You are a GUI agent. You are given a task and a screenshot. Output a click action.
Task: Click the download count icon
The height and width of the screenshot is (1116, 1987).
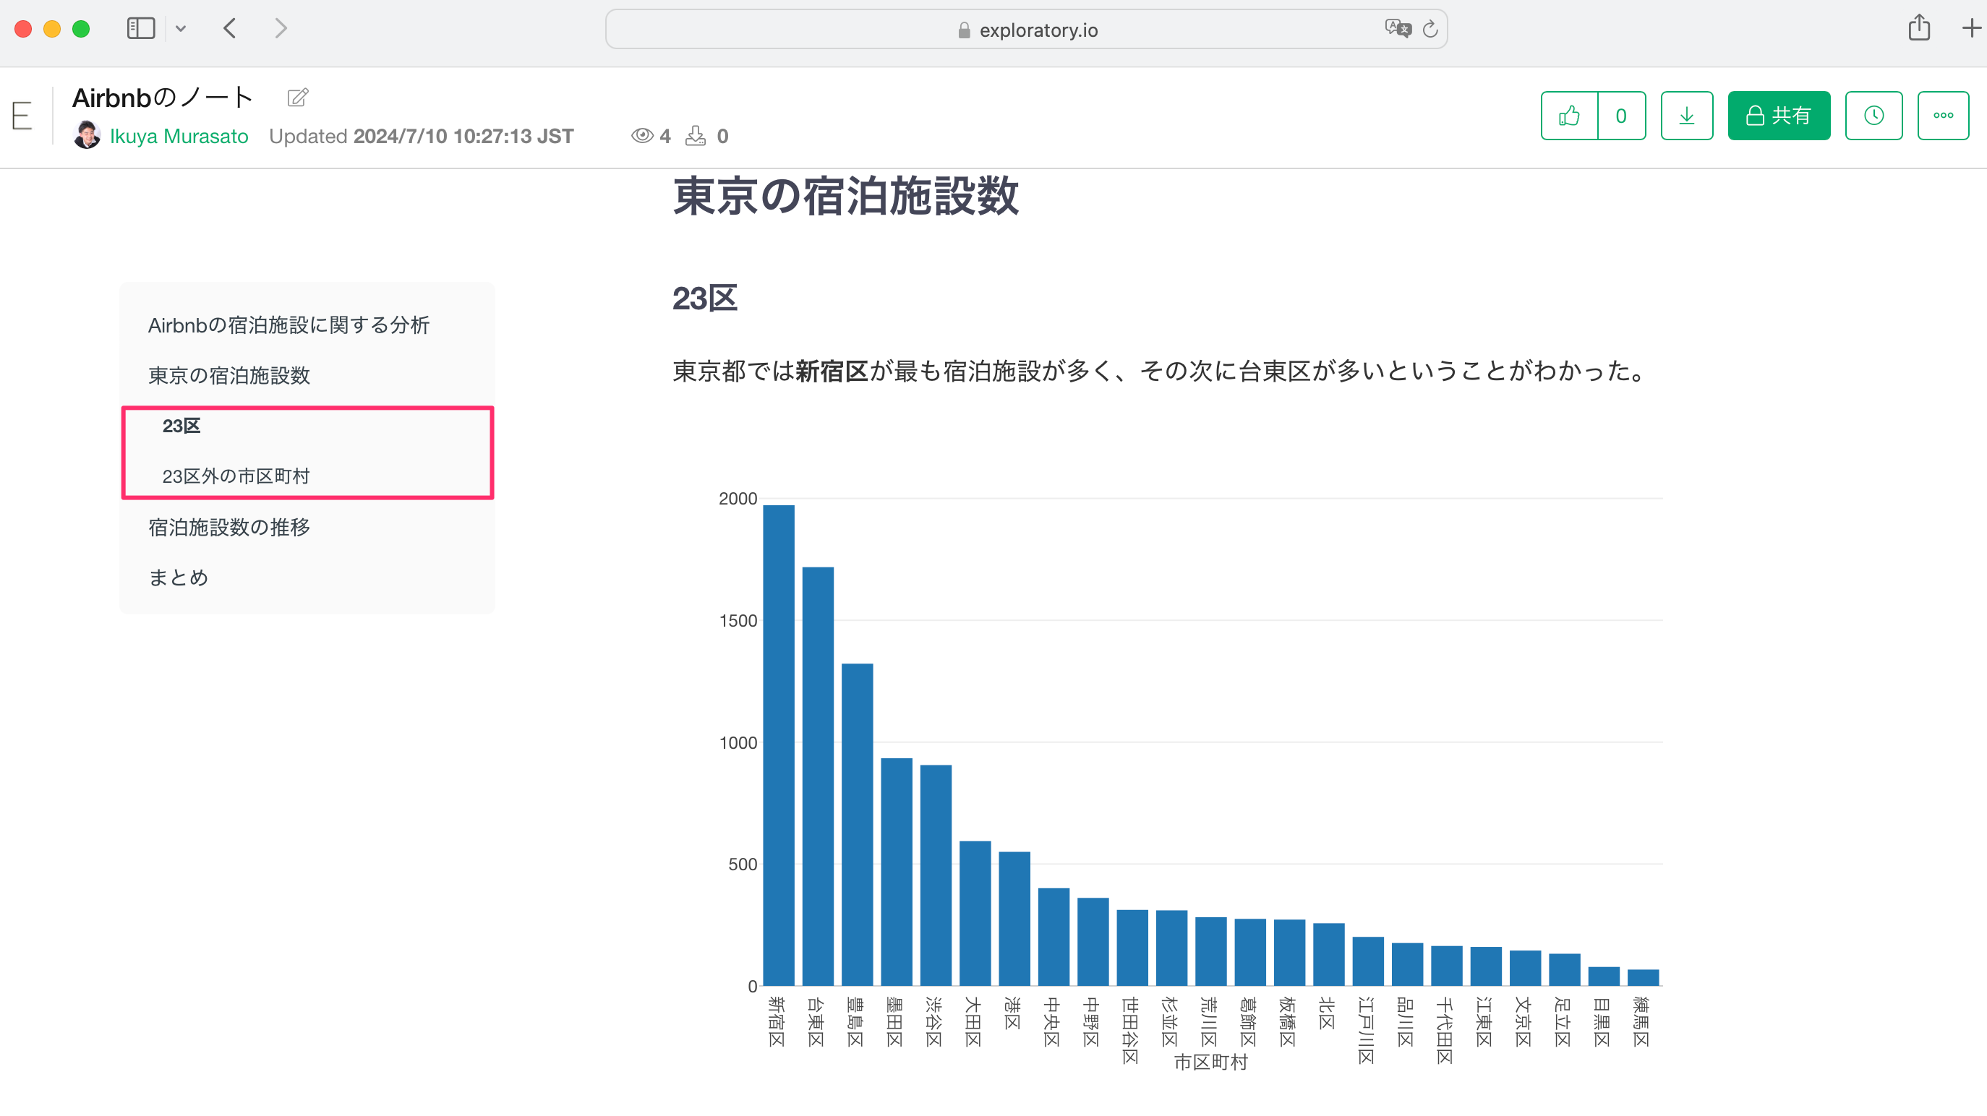pos(696,136)
